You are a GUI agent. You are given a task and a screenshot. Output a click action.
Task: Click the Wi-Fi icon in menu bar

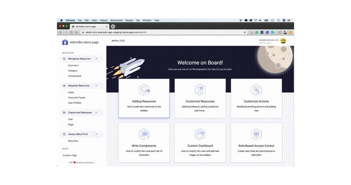tap(256, 20)
